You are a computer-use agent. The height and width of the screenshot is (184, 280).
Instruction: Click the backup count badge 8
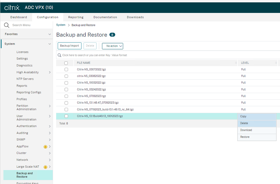coord(112,35)
